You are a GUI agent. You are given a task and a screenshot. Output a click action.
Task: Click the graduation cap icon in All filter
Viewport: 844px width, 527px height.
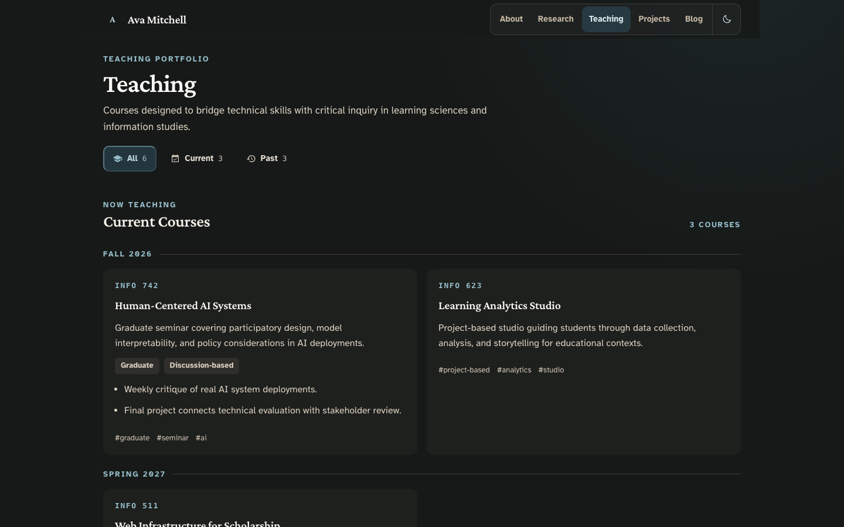(117, 159)
